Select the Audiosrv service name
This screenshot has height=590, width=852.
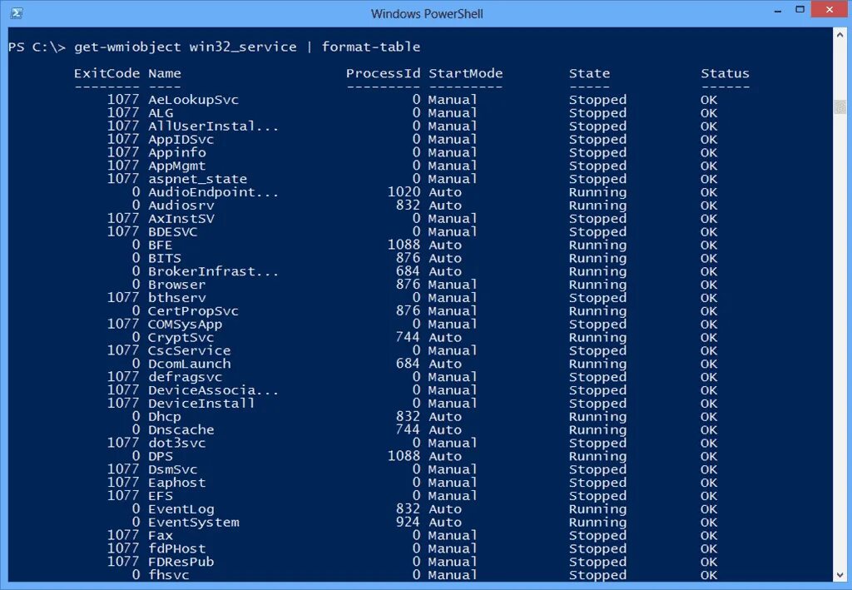tap(181, 206)
